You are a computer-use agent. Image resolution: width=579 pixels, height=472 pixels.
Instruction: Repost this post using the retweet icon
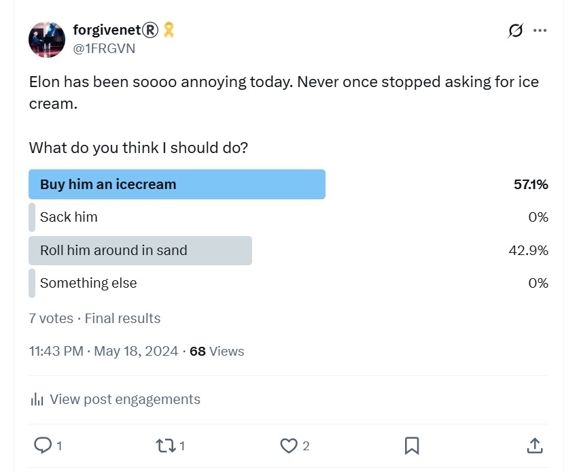[165, 445]
